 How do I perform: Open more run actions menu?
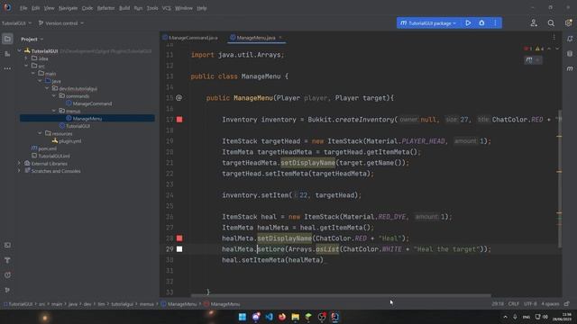pyautogui.click(x=495, y=22)
